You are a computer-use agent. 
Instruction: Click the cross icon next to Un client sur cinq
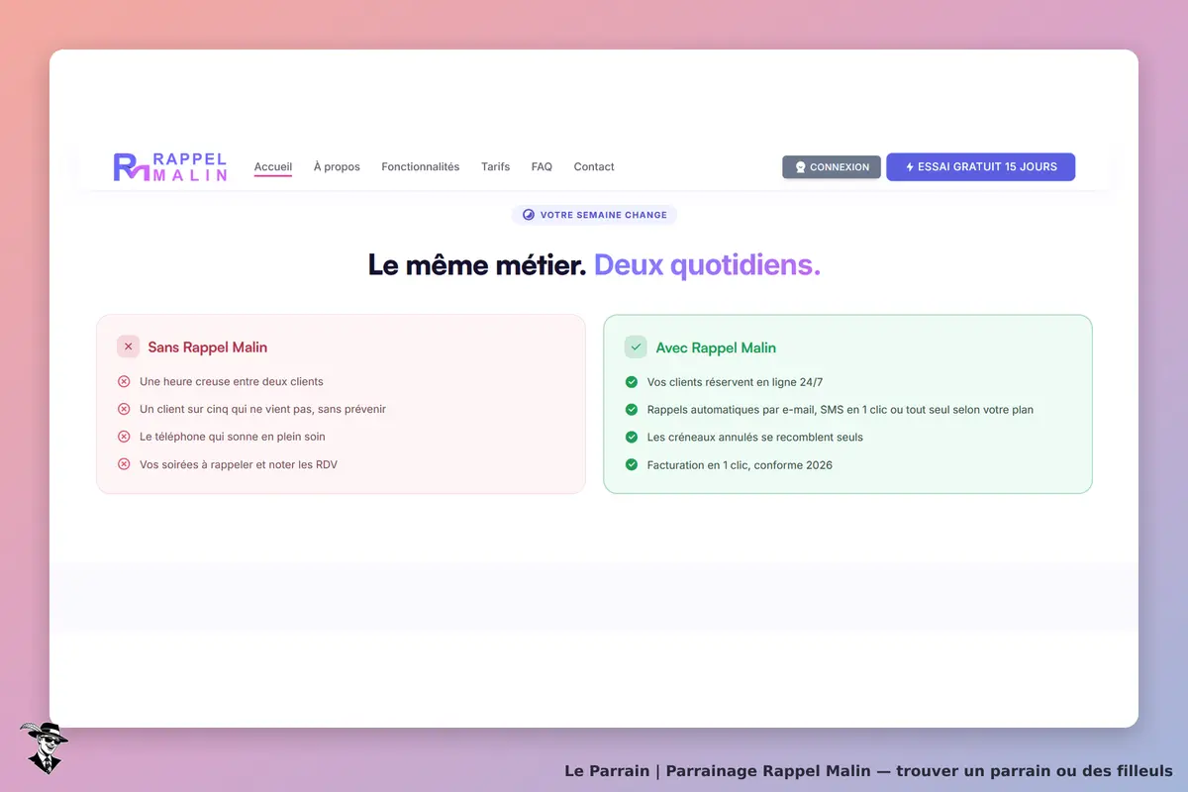124,409
